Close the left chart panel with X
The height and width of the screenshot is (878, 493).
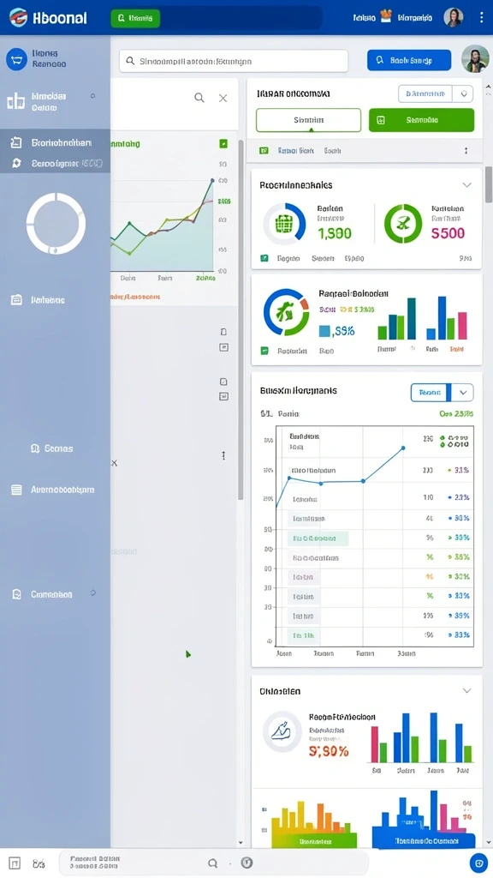223,99
